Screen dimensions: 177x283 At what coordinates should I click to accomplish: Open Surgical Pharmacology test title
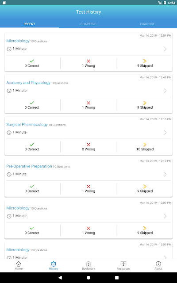27,125
